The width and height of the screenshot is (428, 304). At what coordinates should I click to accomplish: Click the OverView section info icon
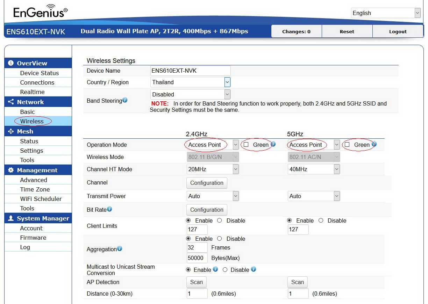11,63
